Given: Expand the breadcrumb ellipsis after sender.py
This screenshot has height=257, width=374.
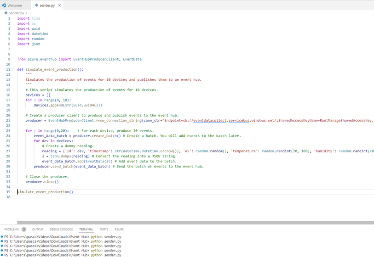Looking at the screenshot, I should click(29, 13).
